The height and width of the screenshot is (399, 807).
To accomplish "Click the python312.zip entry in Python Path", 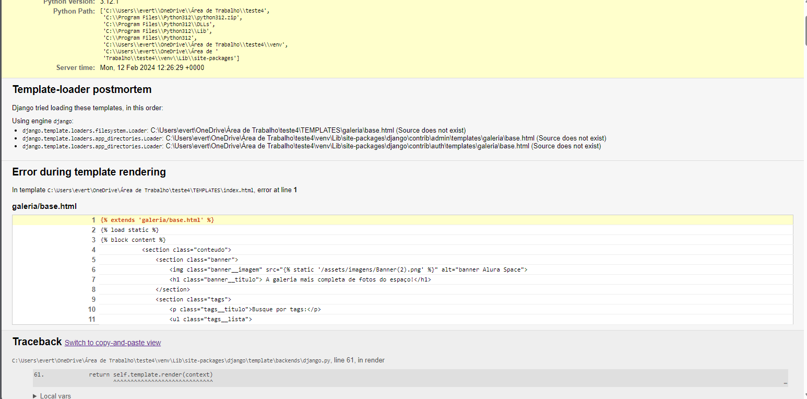I will point(173,17).
